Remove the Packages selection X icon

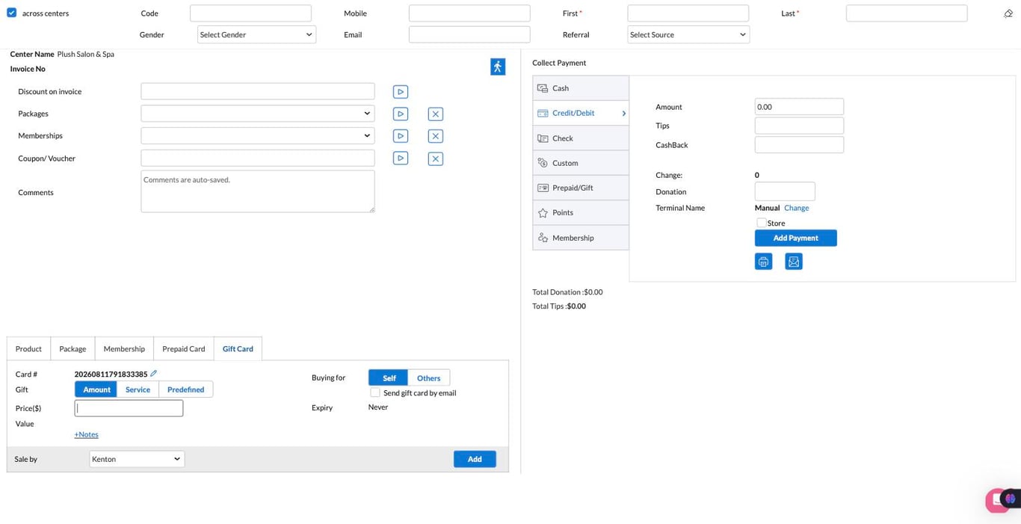click(x=436, y=114)
